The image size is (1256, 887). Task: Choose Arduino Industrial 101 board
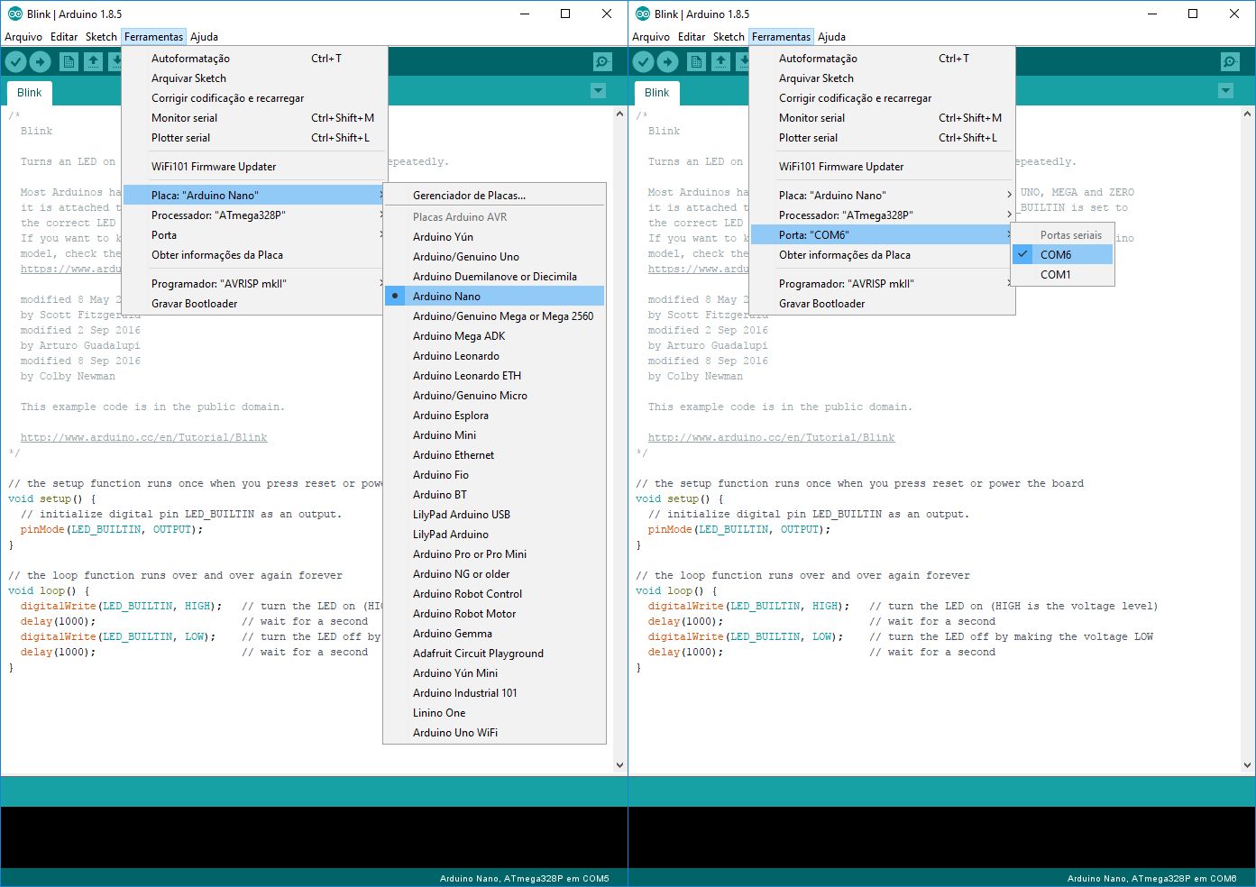click(x=494, y=692)
